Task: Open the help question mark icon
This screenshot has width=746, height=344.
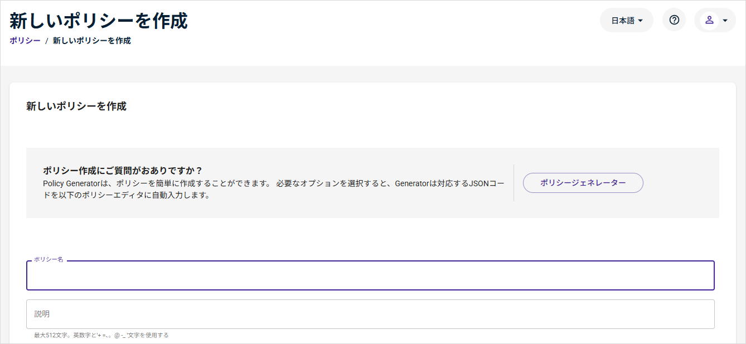Action: pyautogui.click(x=674, y=20)
